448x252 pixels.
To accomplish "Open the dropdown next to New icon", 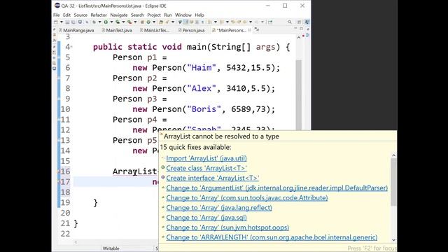I will point(62,22).
